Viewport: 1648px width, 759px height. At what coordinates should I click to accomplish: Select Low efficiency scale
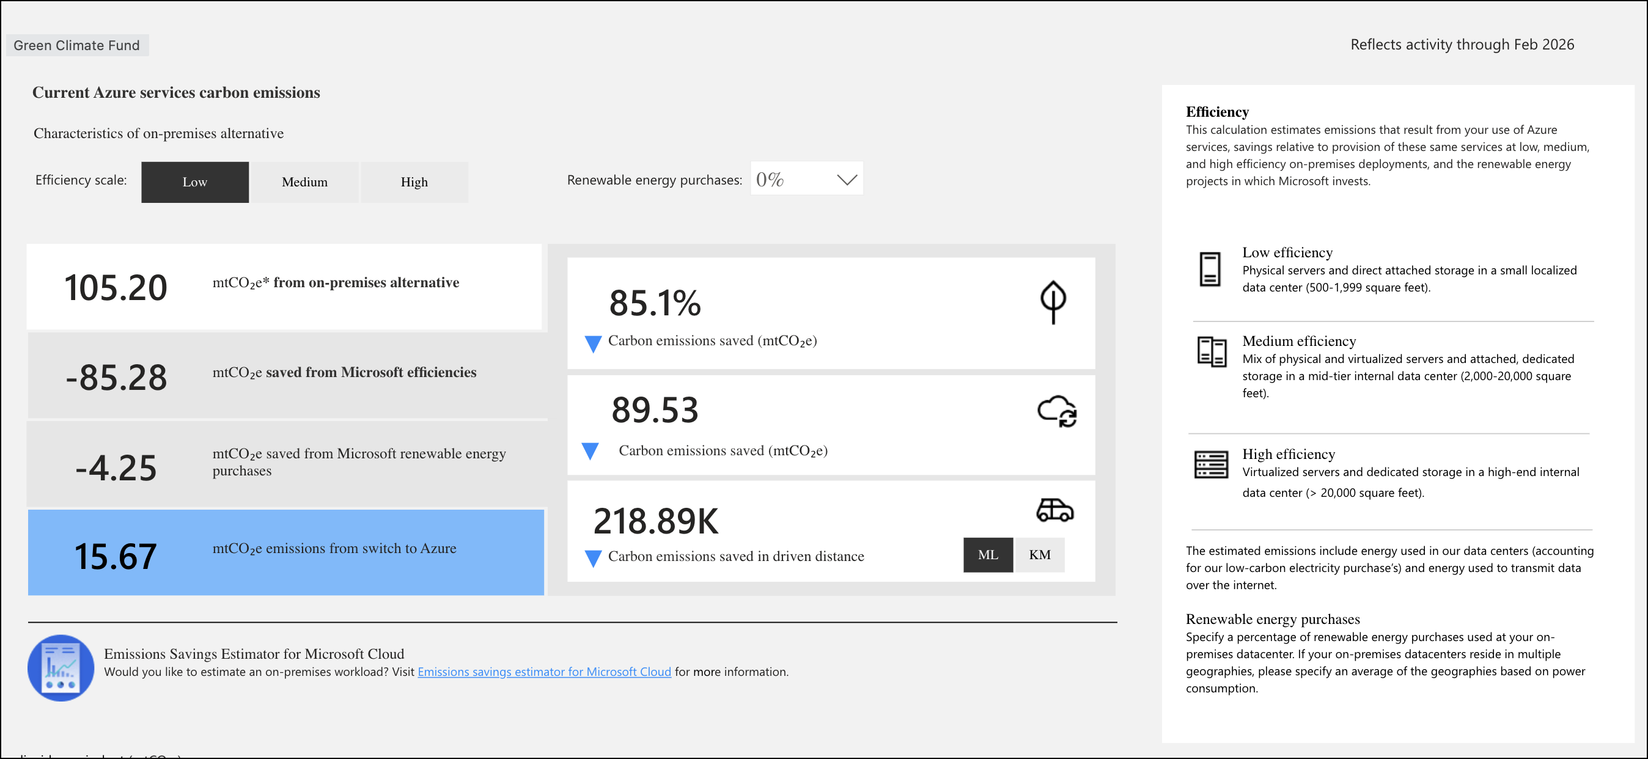pyautogui.click(x=194, y=182)
